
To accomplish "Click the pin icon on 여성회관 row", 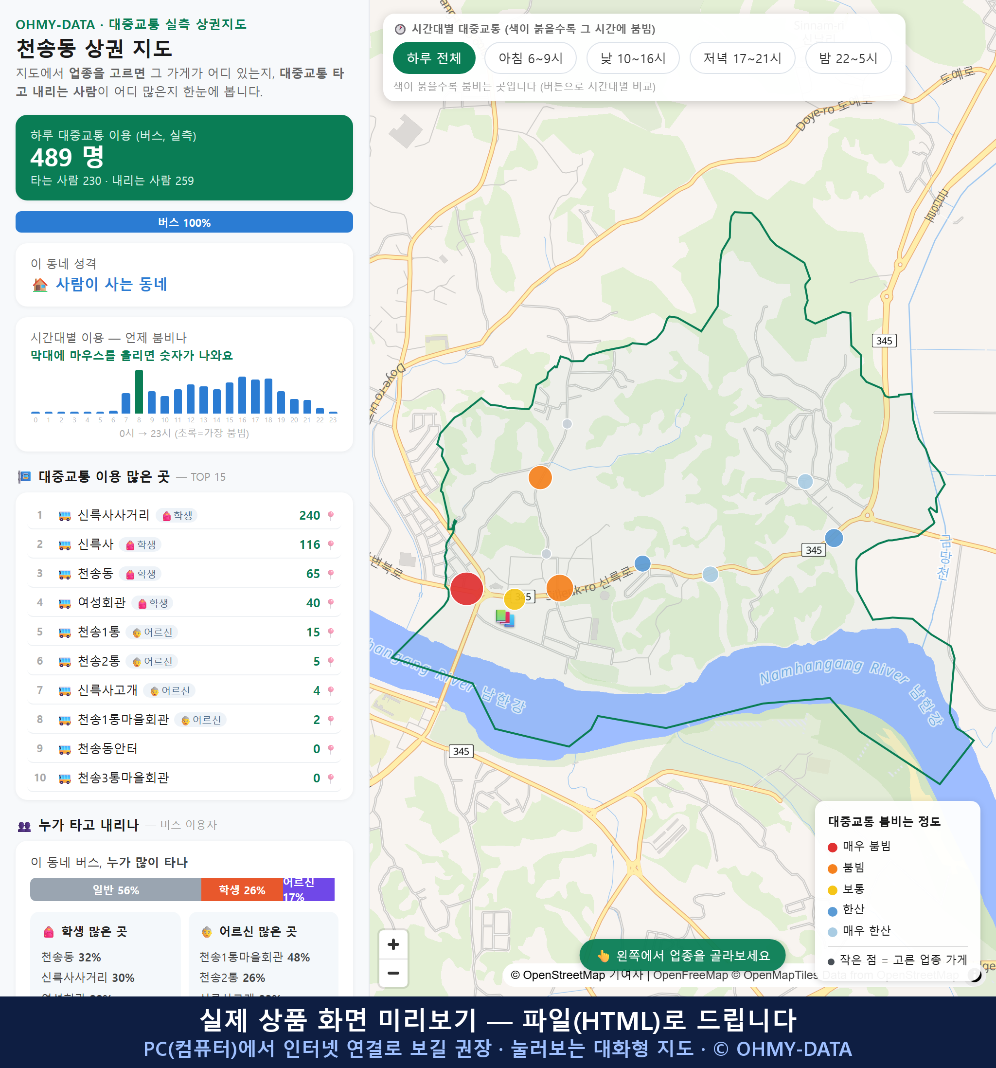I will tap(331, 603).
